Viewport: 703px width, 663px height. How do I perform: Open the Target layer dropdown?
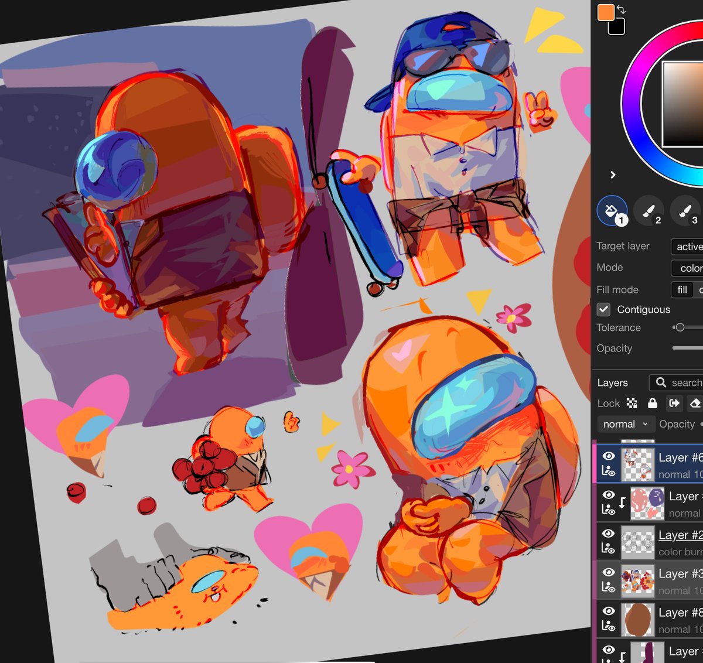tap(687, 247)
